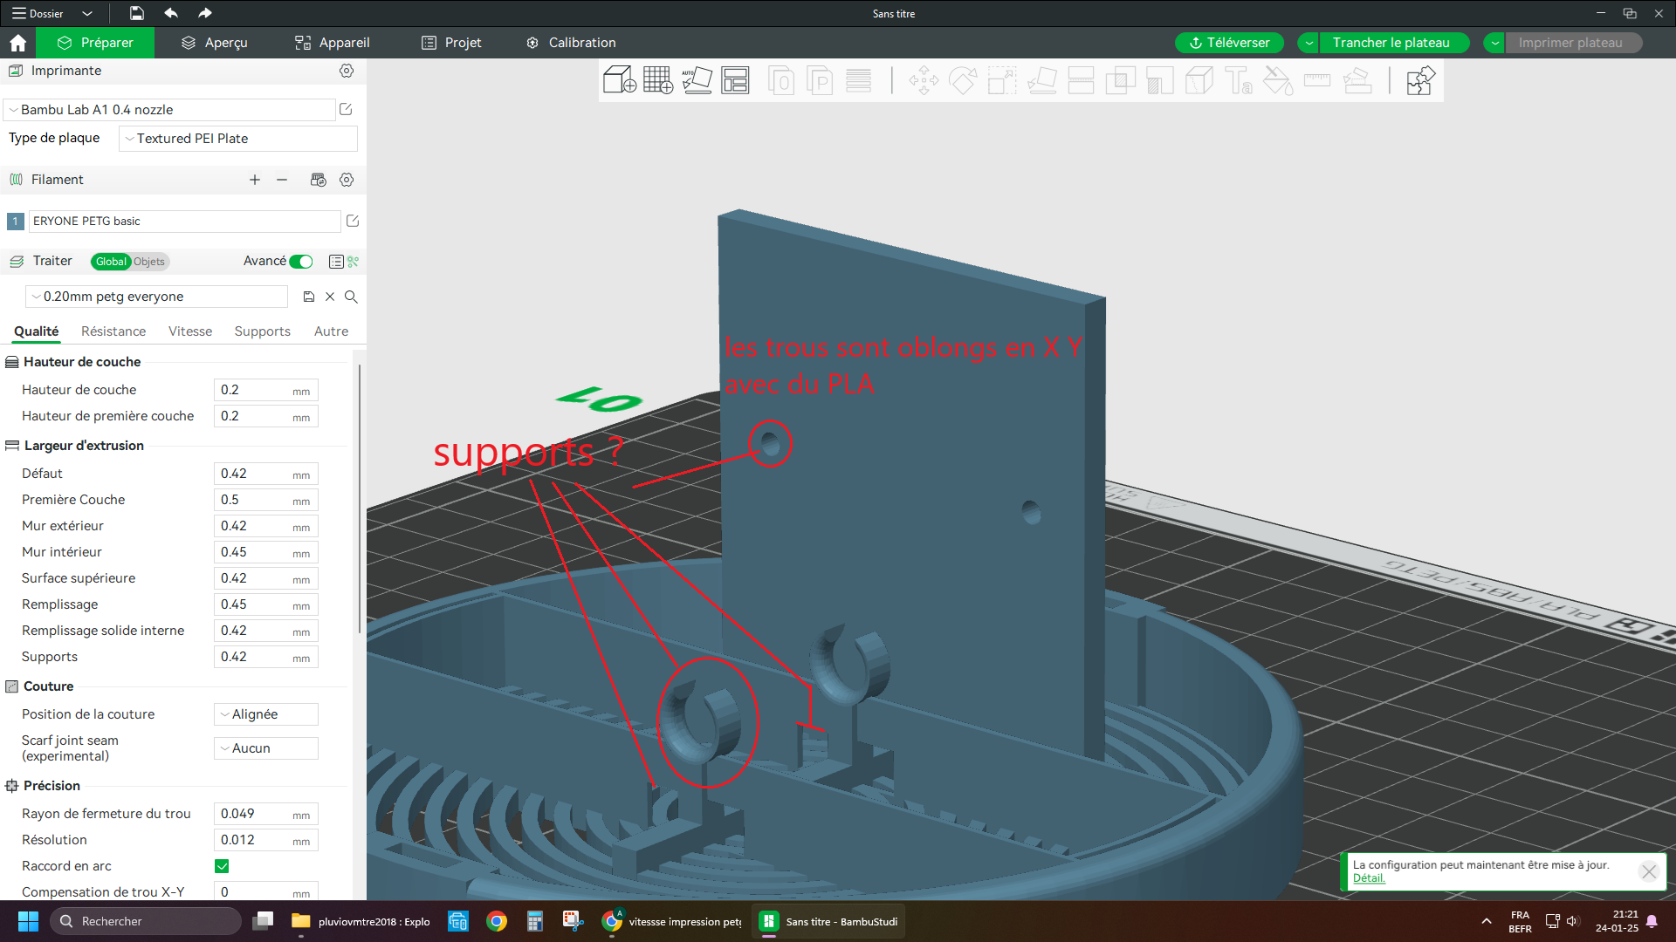Open the assembly view puzzle icon
The image size is (1676, 942).
pos(1420,80)
